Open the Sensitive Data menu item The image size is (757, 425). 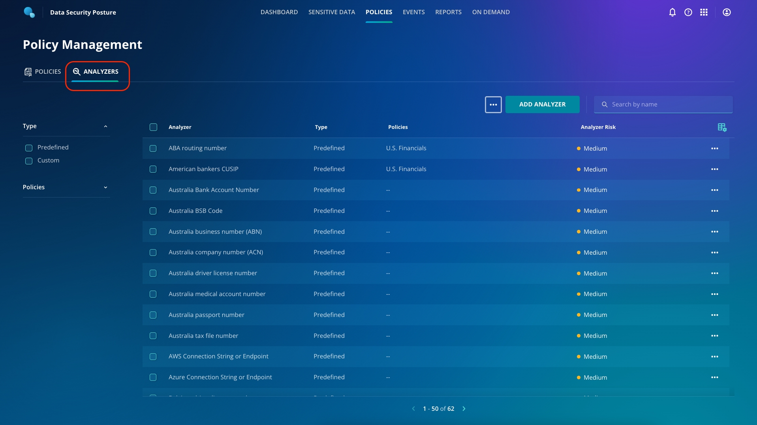tap(331, 12)
